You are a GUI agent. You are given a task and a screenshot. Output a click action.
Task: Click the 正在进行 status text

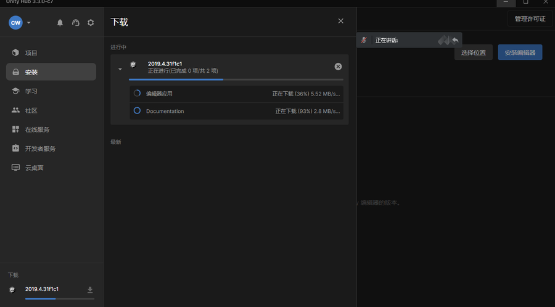pyautogui.click(x=183, y=71)
